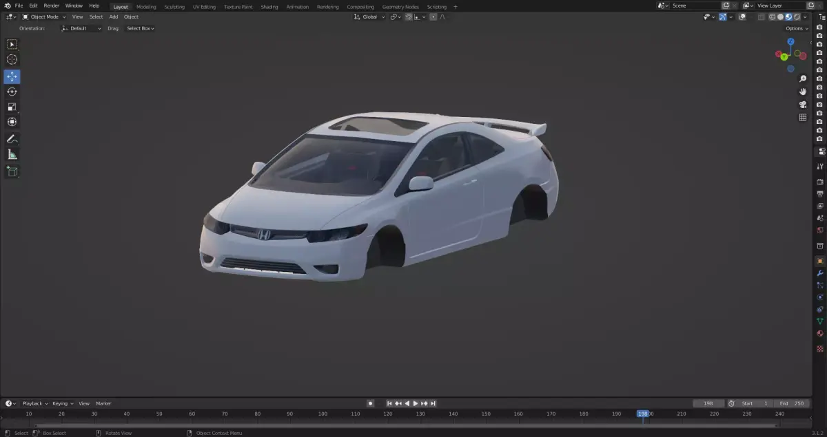The image size is (827, 437).
Task: Switch perspective/orthographic with grid icon
Action: point(803,118)
